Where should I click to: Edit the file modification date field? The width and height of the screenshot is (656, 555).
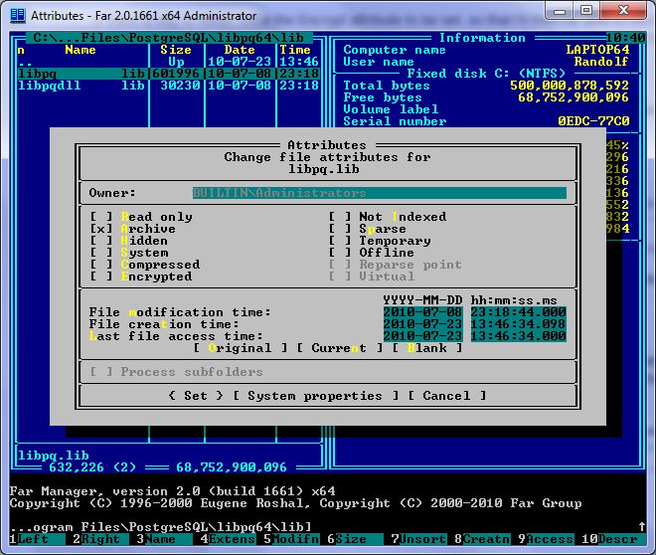tap(422, 312)
